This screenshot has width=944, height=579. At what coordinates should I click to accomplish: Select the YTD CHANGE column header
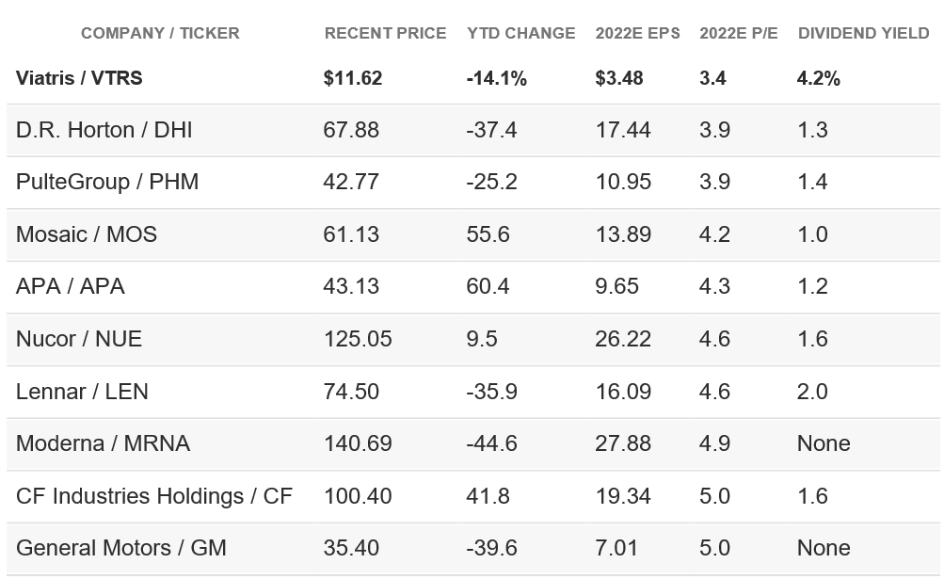point(520,33)
